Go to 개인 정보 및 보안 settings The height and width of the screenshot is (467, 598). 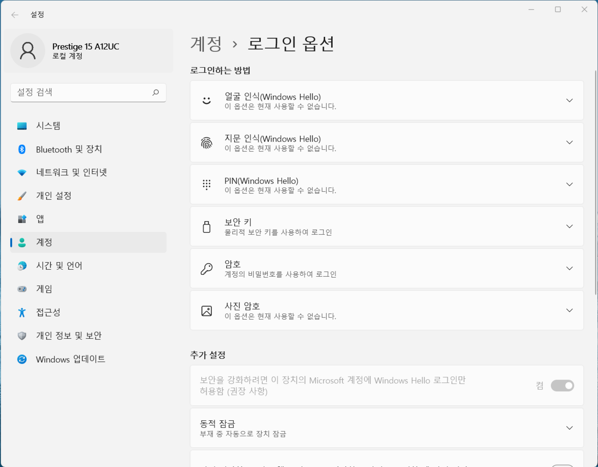click(x=69, y=336)
